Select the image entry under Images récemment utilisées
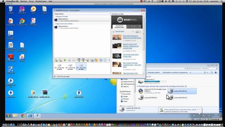 click(x=82, y=27)
